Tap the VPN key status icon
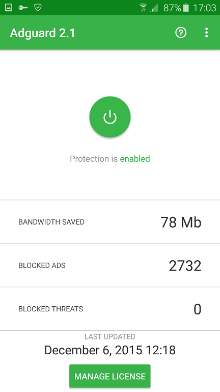This screenshot has width=220, height=392. pyautogui.click(x=23, y=8)
